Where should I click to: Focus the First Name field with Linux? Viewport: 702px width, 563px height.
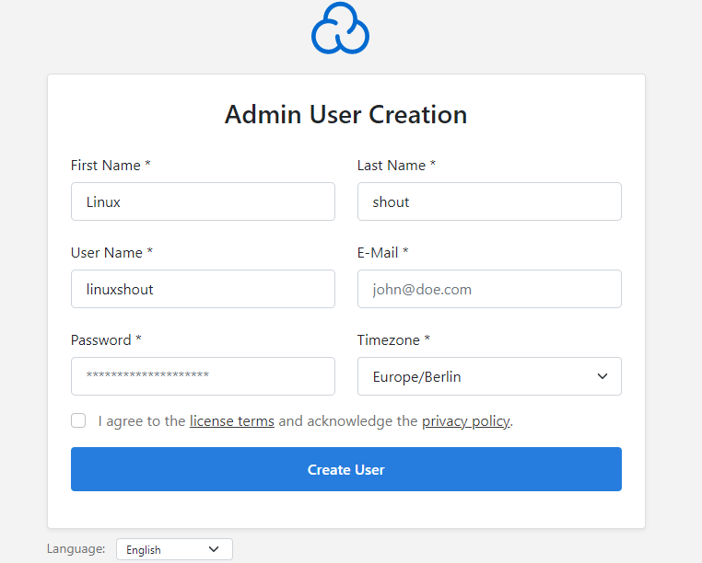click(203, 201)
